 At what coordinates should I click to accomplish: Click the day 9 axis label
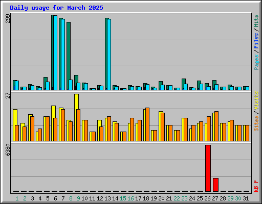(78, 198)
